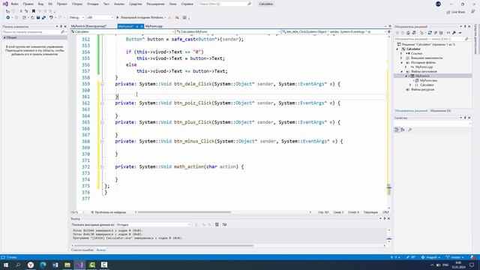Open the Calculator project scope dropdown
Viewport: 480px width, 270px height.
122,31
